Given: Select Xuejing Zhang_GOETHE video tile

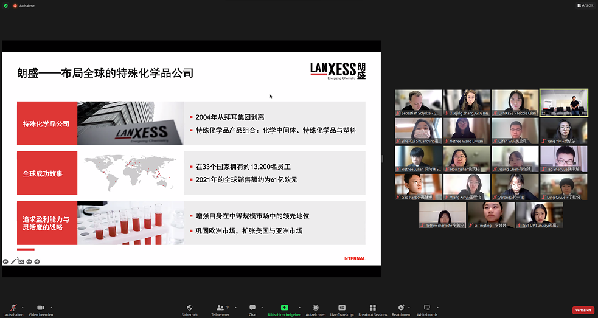Looking at the screenshot, I should tap(467, 103).
